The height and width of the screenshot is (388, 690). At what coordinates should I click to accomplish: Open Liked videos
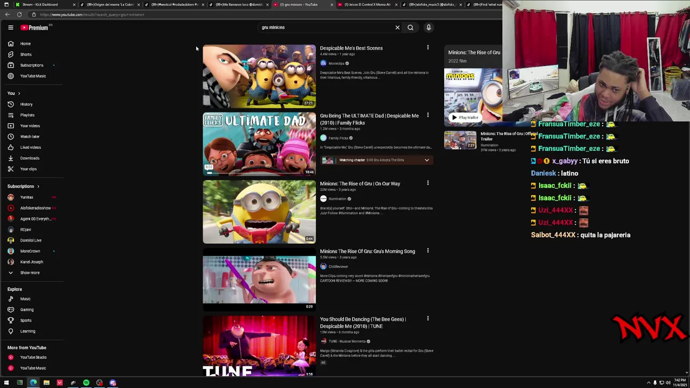(x=31, y=147)
